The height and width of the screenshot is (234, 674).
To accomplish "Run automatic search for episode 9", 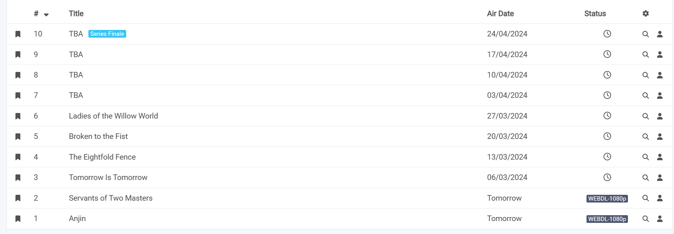I will [x=646, y=54].
